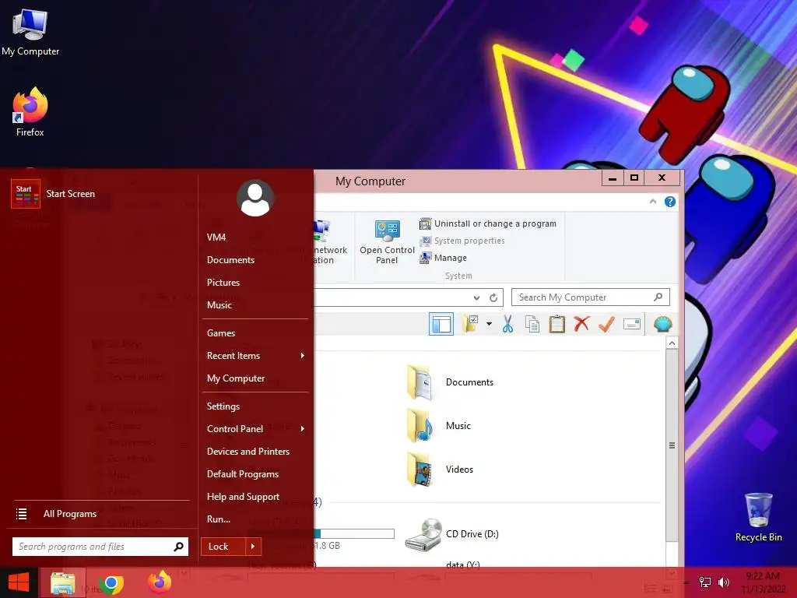Open the folder options dropdown arrow

tap(489, 324)
